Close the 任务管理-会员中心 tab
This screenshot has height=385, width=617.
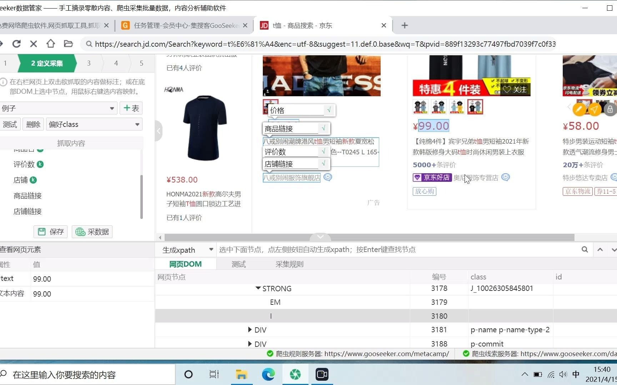coord(245,25)
